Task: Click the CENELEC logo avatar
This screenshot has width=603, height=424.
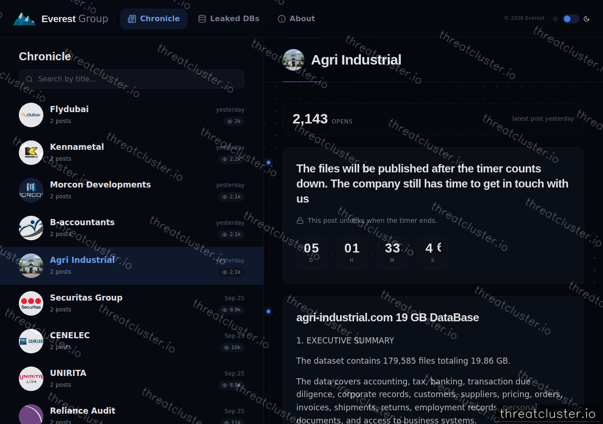Action: 31,341
